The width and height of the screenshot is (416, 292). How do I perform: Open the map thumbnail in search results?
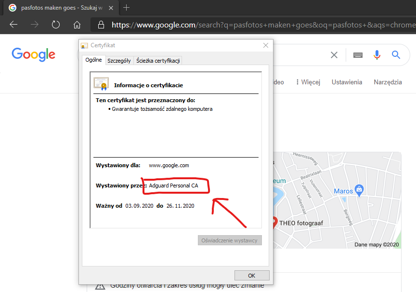tap(337, 200)
